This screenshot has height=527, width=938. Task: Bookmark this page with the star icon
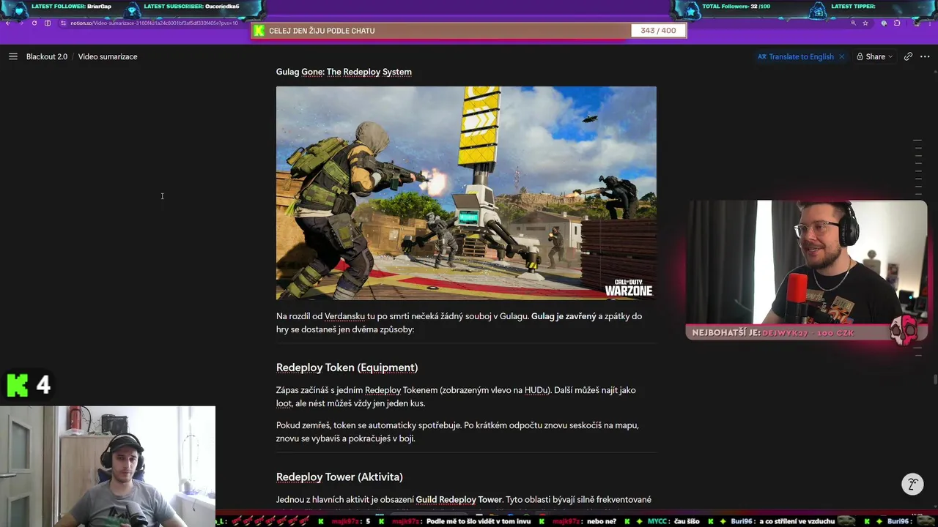(865, 23)
